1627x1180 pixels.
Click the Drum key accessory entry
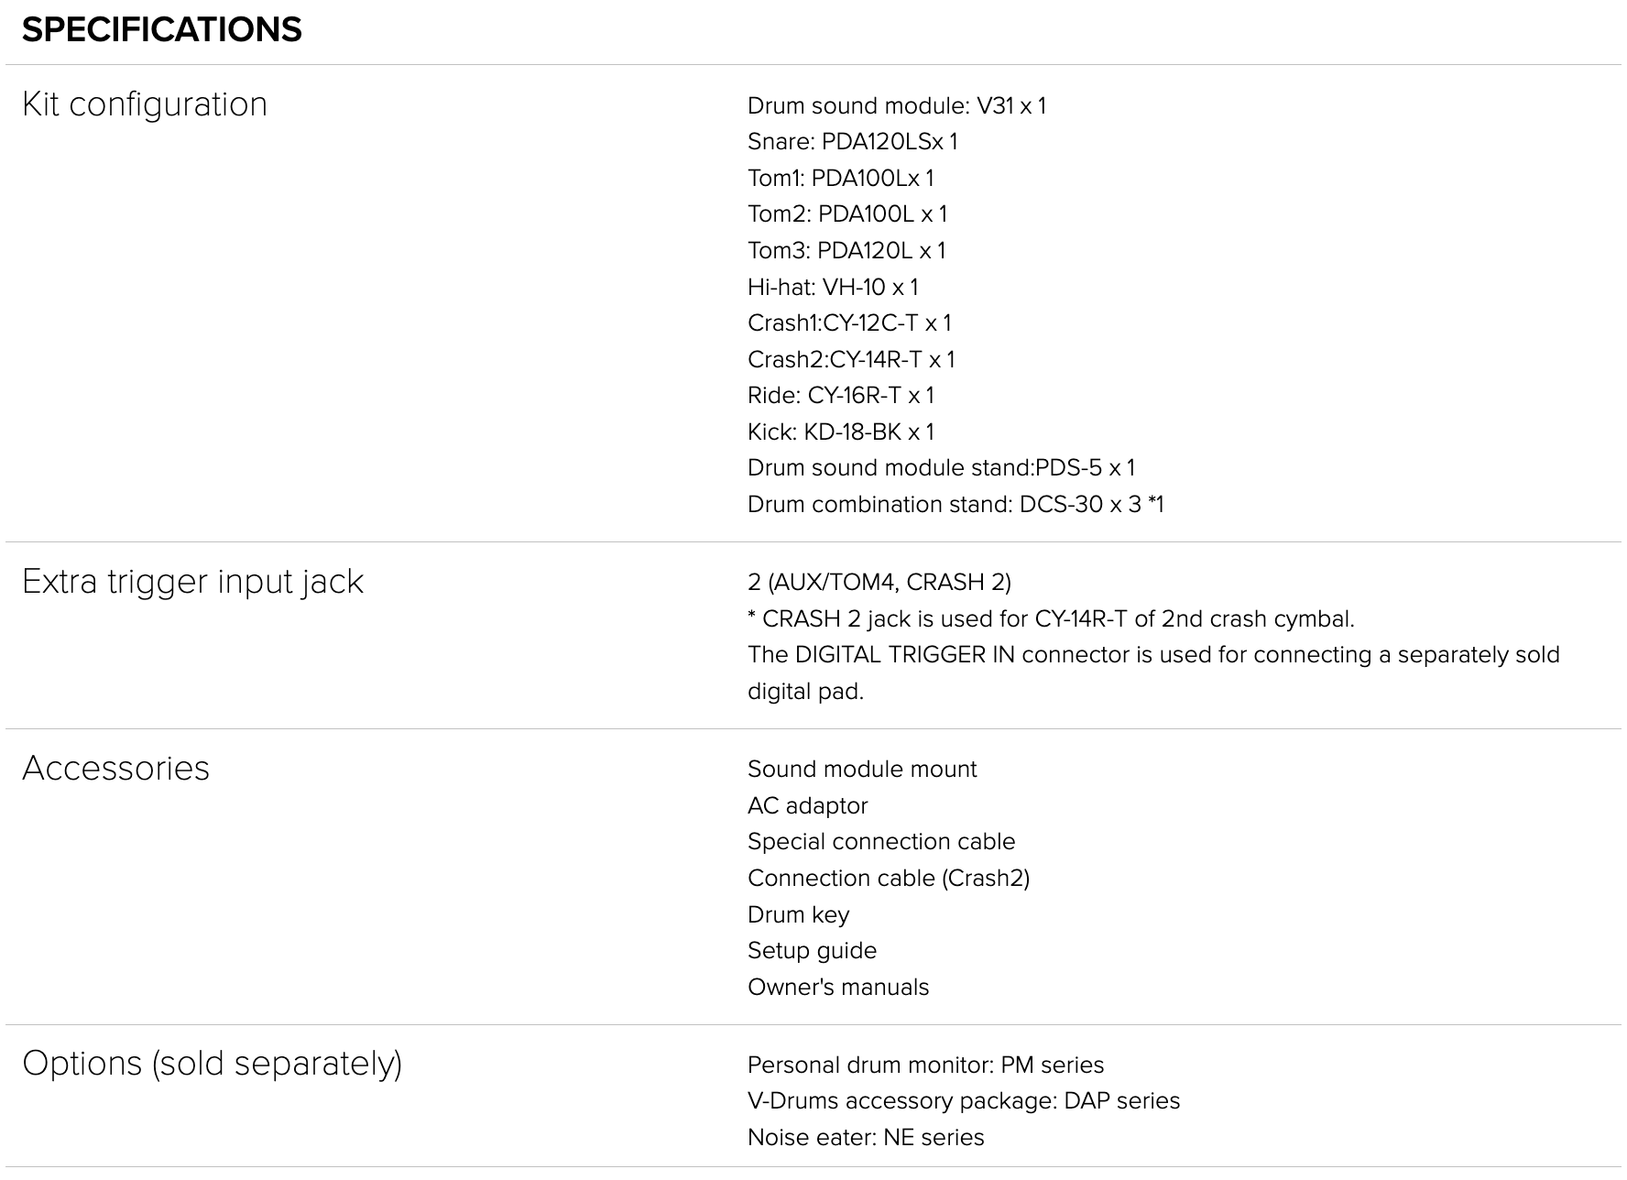click(798, 915)
